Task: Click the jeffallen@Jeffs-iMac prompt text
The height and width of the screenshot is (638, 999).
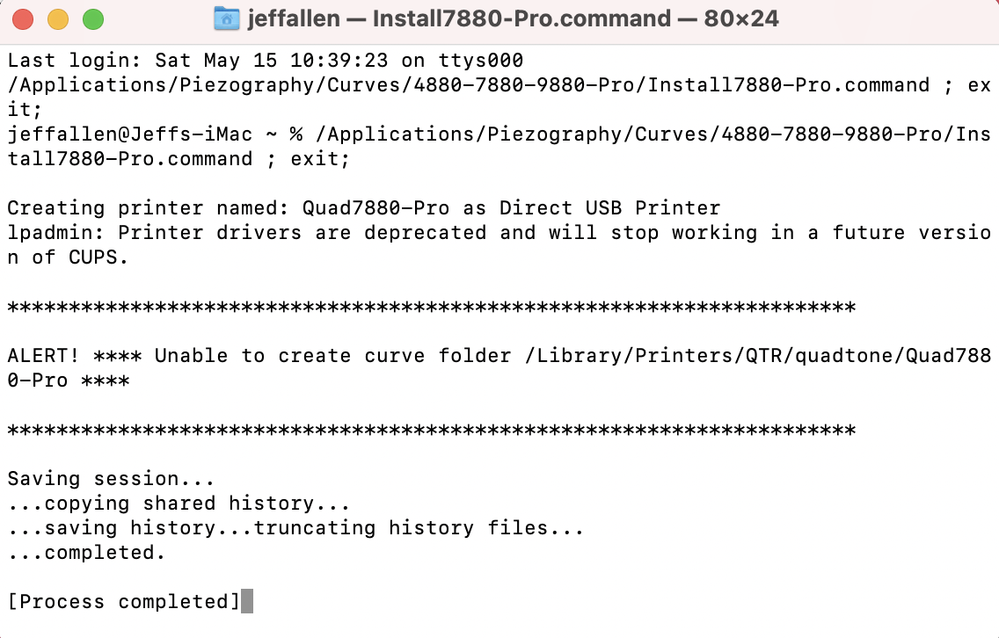Action: coord(130,134)
